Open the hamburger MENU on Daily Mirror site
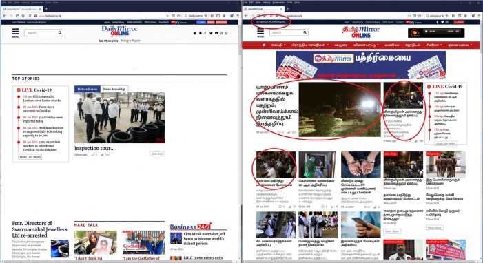The image size is (483, 263). coord(15,32)
